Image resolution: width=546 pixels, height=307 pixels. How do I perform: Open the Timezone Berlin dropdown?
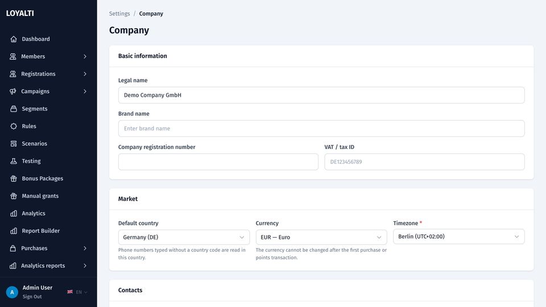click(459, 237)
